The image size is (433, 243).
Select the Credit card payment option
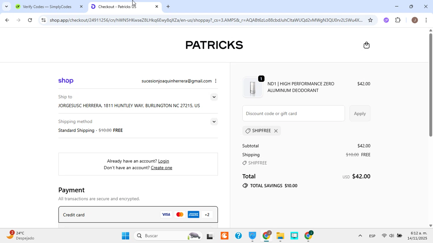click(x=138, y=214)
